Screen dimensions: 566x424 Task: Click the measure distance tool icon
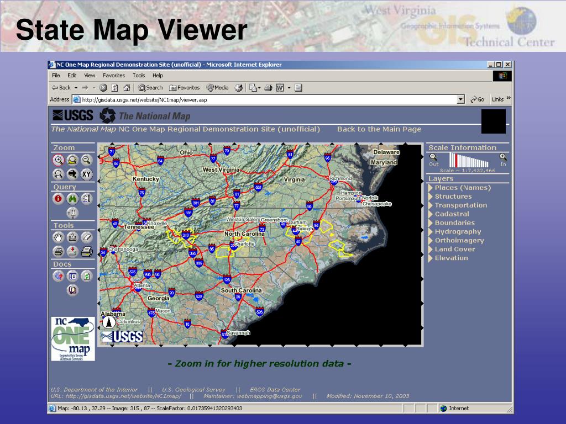tap(72, 237)
